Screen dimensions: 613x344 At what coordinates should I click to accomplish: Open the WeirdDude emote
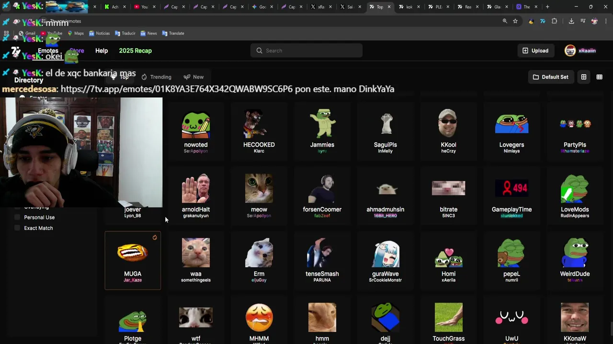tap(575, 260)
